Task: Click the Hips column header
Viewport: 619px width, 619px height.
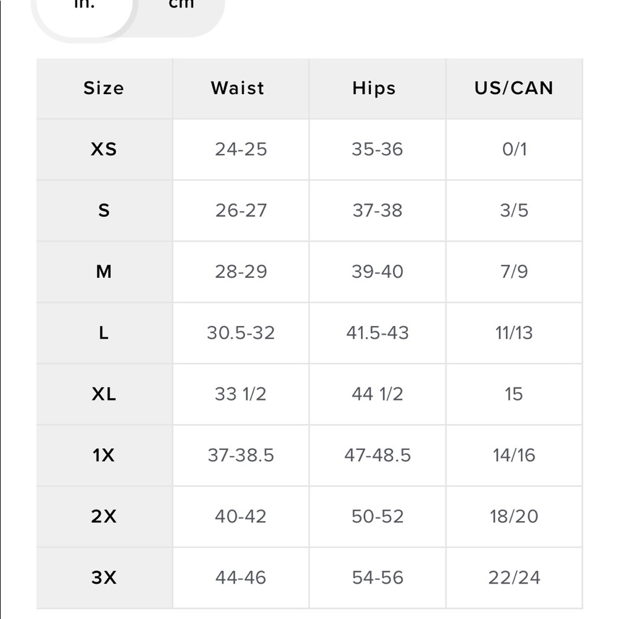Action: click(x=374, y=89)
